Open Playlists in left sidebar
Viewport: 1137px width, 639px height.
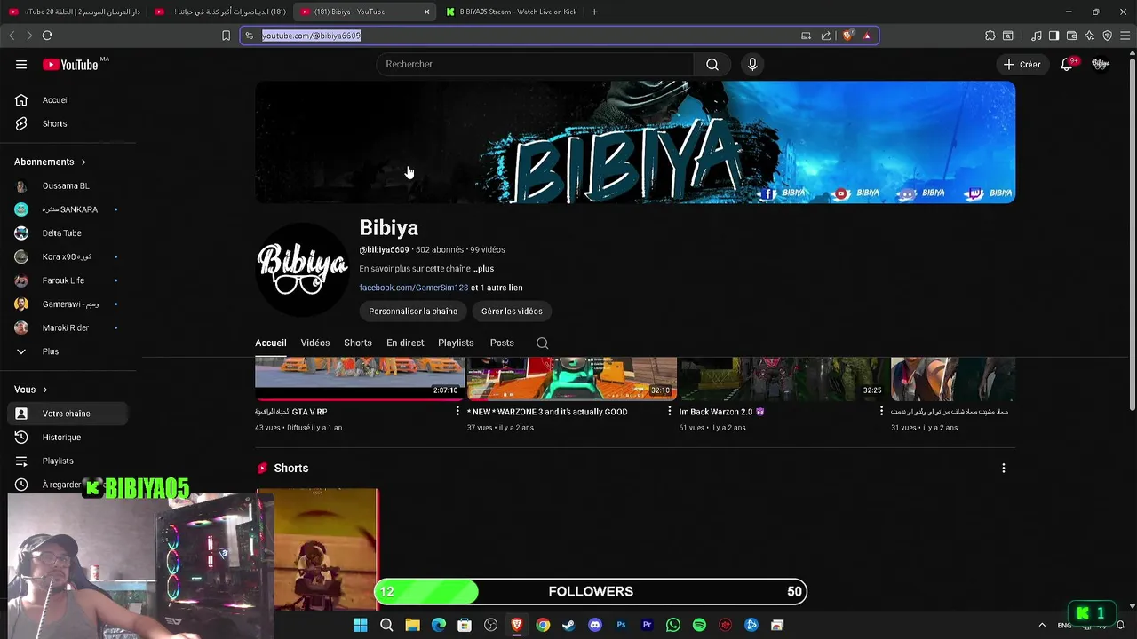point(69,461)
